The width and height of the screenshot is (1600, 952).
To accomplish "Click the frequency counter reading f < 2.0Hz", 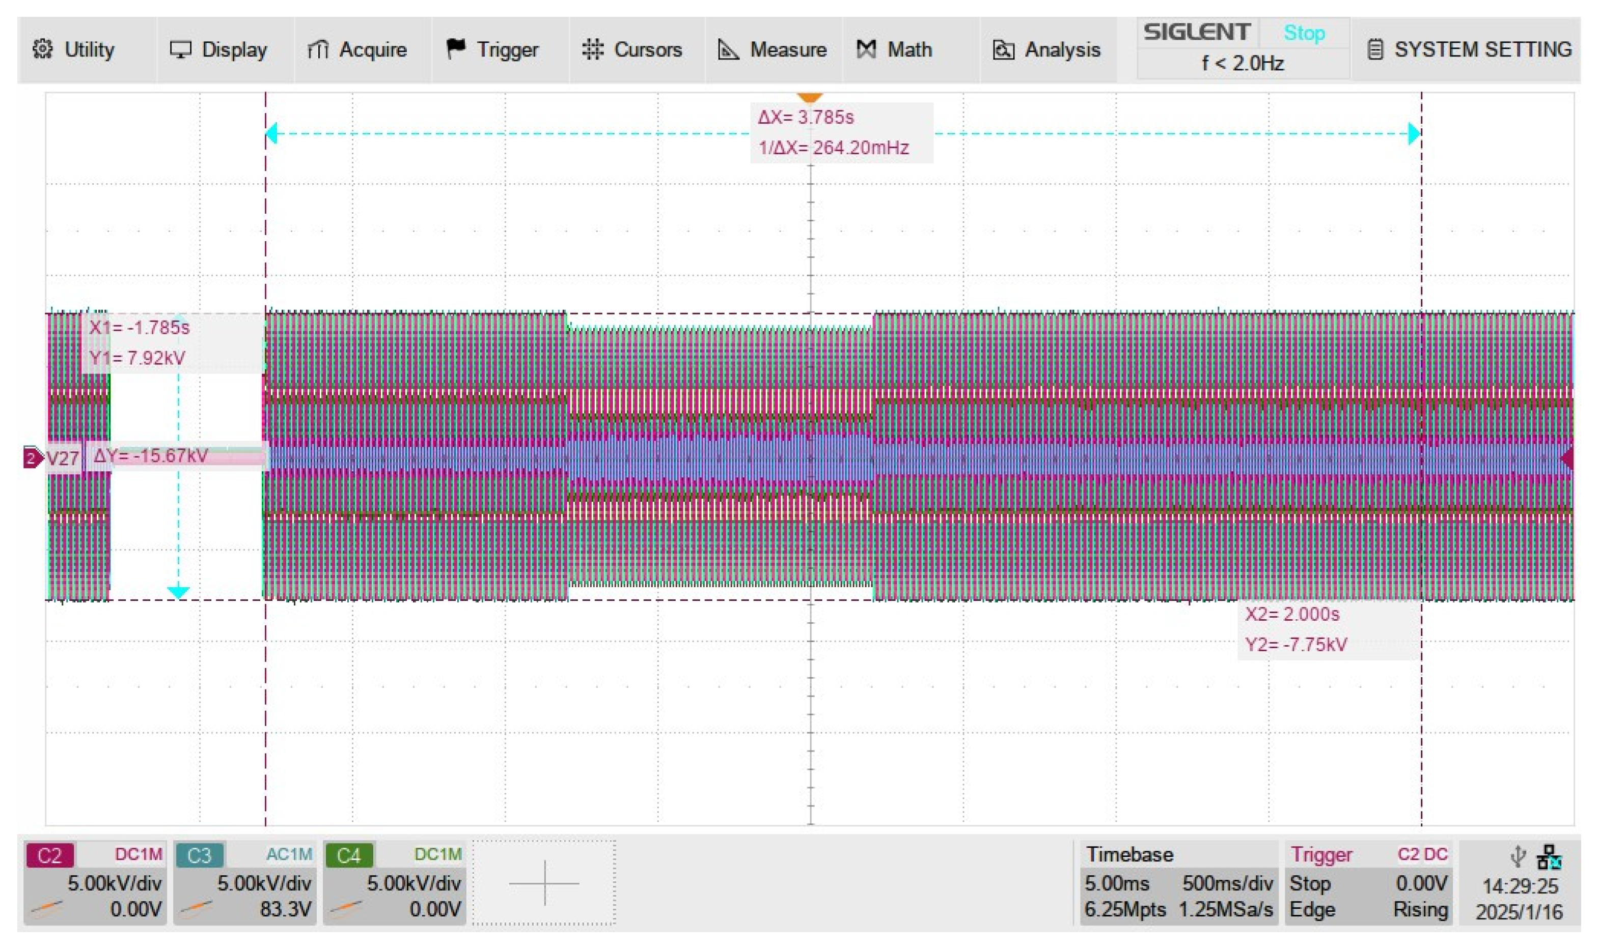I will (1243, 63).
